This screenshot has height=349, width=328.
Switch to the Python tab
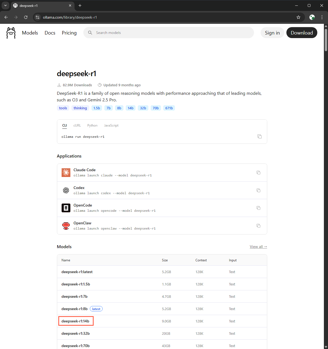point(92,125)
